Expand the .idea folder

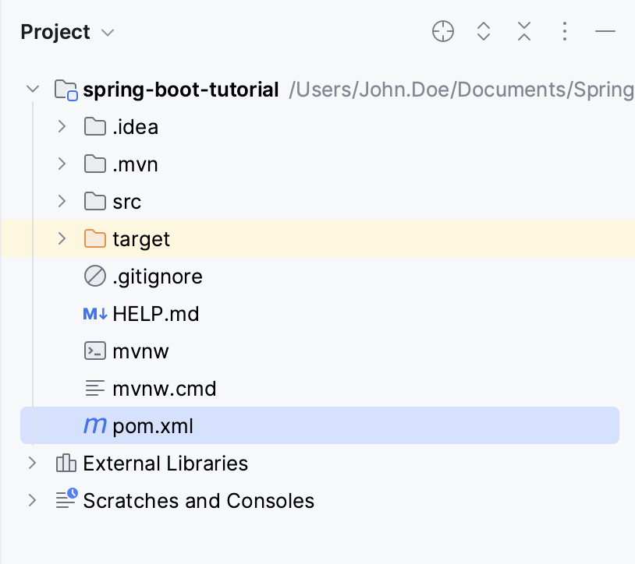[x=61, y=126]
